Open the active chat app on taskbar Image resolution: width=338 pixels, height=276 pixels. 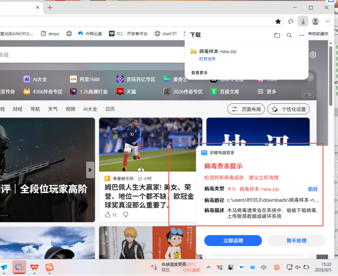point(19,267)
